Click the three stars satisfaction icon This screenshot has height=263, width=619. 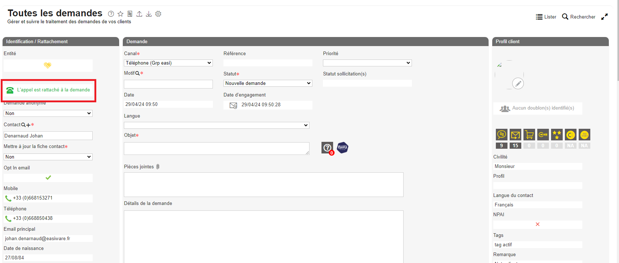(557, 135)
